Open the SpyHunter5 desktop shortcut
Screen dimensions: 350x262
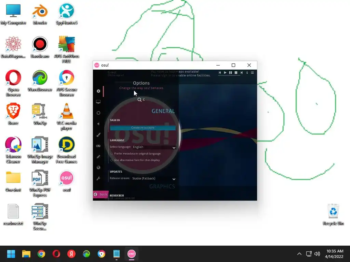(67, 14)
